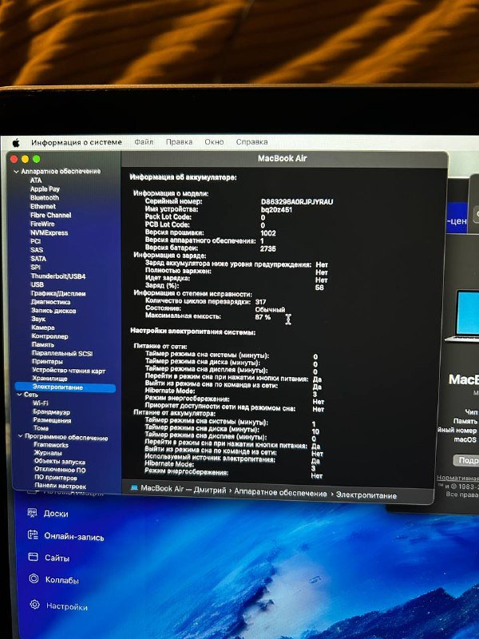This screenshot has width=479, height=639.
Task: Select Принтеры in the sidebar
Action: [47, 362]
